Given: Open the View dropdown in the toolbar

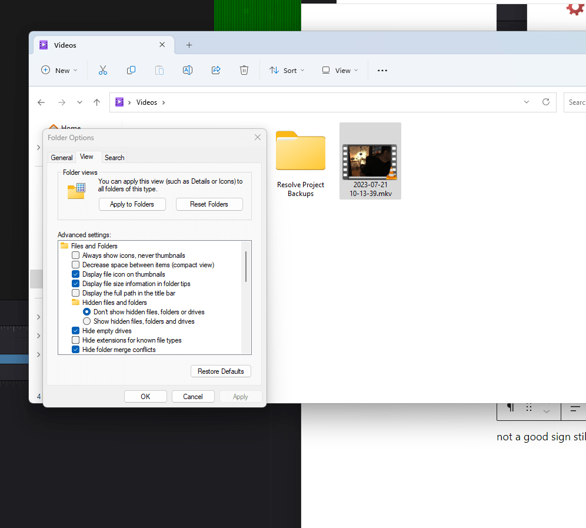Looking at the screenshot, I should [x=340, y=70].
